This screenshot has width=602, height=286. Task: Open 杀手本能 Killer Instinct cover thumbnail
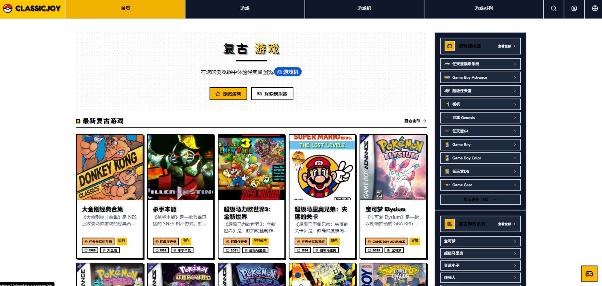pos(181,167)
